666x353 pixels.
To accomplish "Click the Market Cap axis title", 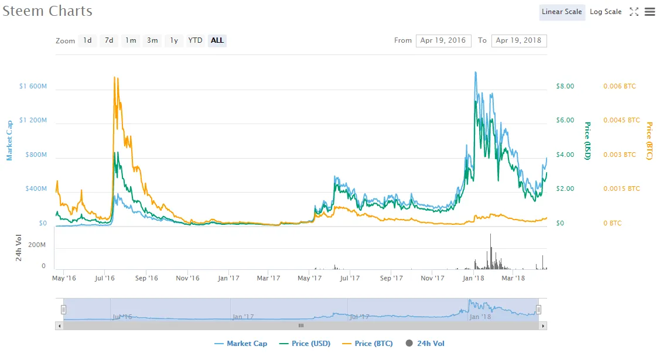I will [9, 140].
